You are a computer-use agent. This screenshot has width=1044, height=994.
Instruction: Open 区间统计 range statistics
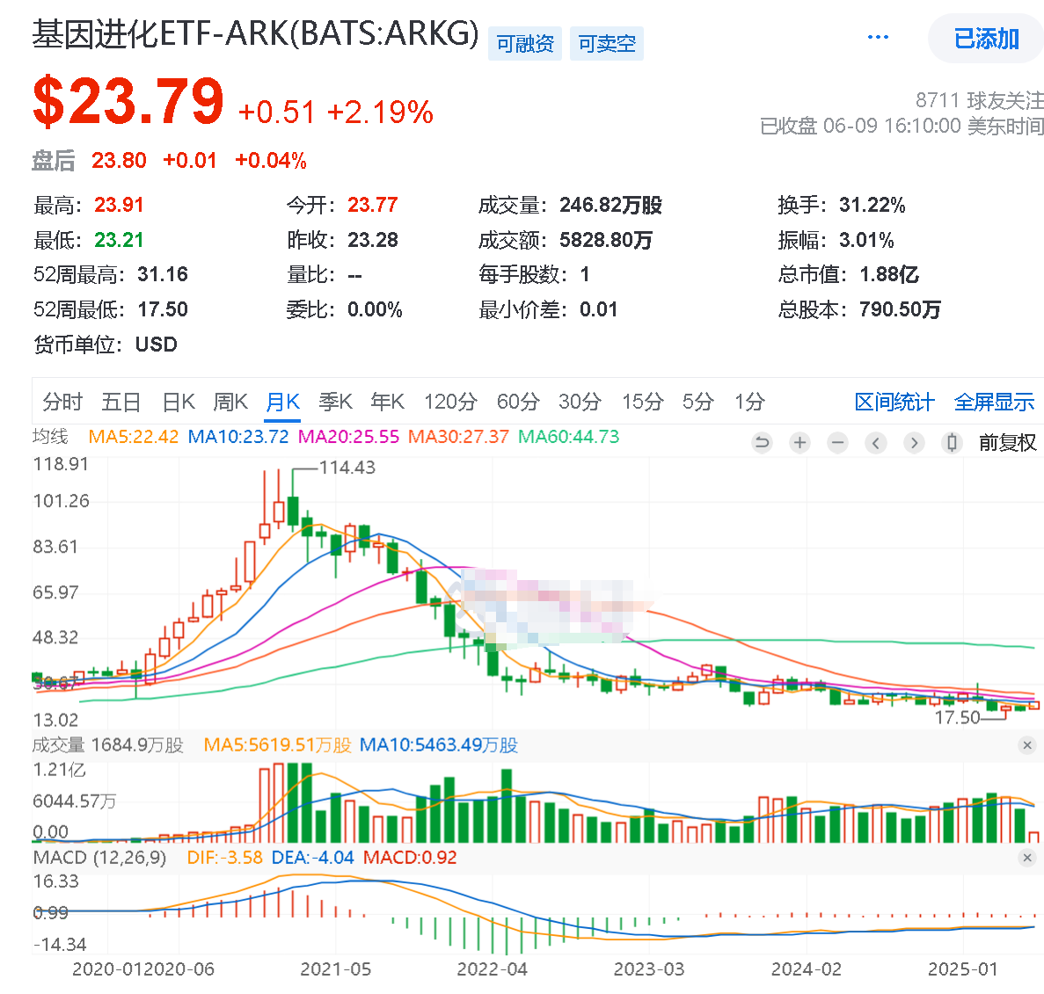tap(894, 402)
